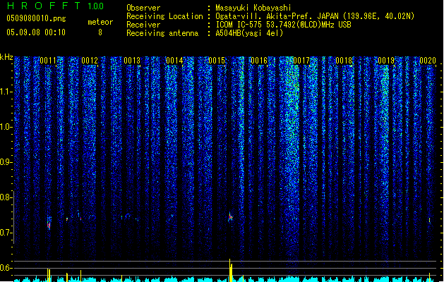The width and height of the screenshot is (444, 282).
Task: Click the 0.8 kHz axis label
Action: (x=6, y=197)
